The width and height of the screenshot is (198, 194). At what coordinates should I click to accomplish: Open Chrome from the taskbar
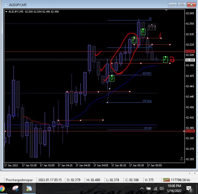click(2, 189)
